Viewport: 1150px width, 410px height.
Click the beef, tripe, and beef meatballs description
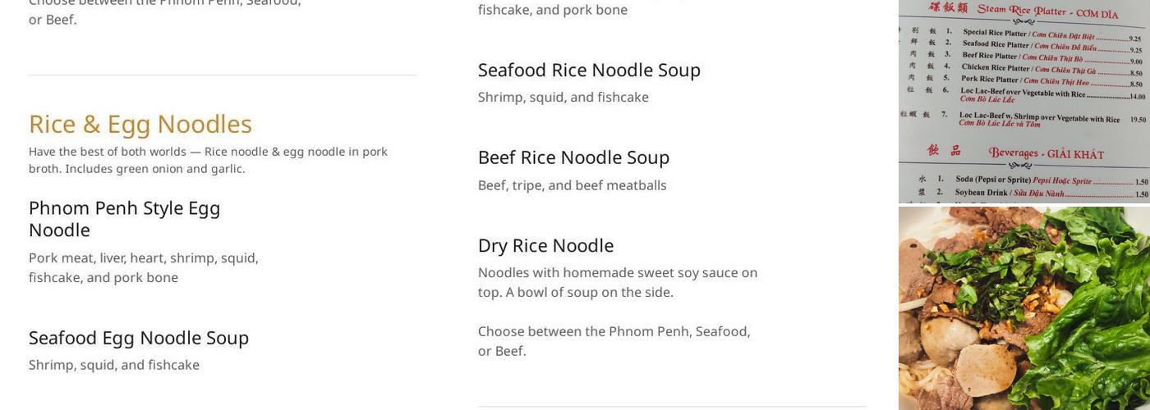click(x=573, y=185)
